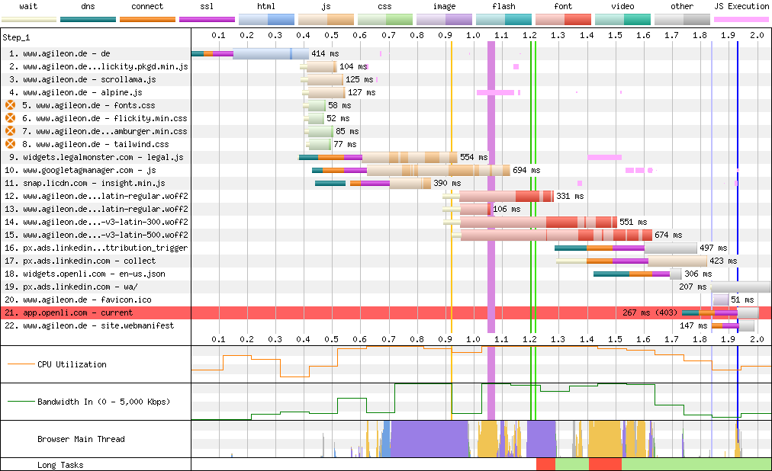Click the 0.1 second mark on bottom axis
This screenshot has height=471, width=772.
218,339
